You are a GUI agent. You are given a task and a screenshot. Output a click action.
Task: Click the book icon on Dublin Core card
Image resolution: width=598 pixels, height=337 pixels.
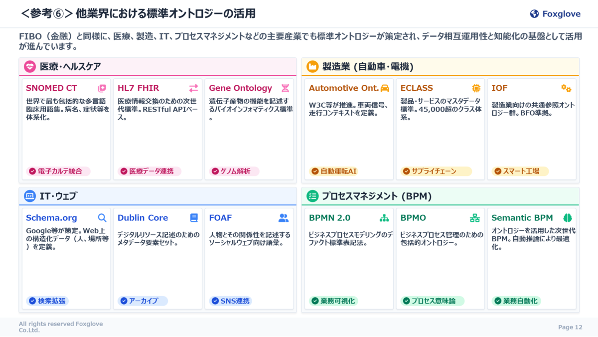194,218
